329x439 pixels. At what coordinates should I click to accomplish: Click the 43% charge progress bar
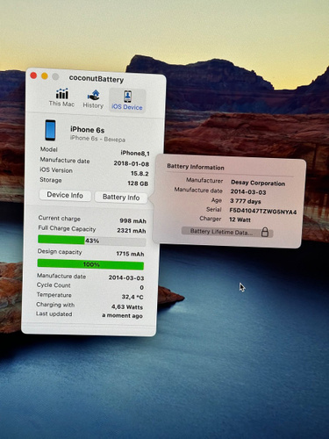click(x=91, y=241)
